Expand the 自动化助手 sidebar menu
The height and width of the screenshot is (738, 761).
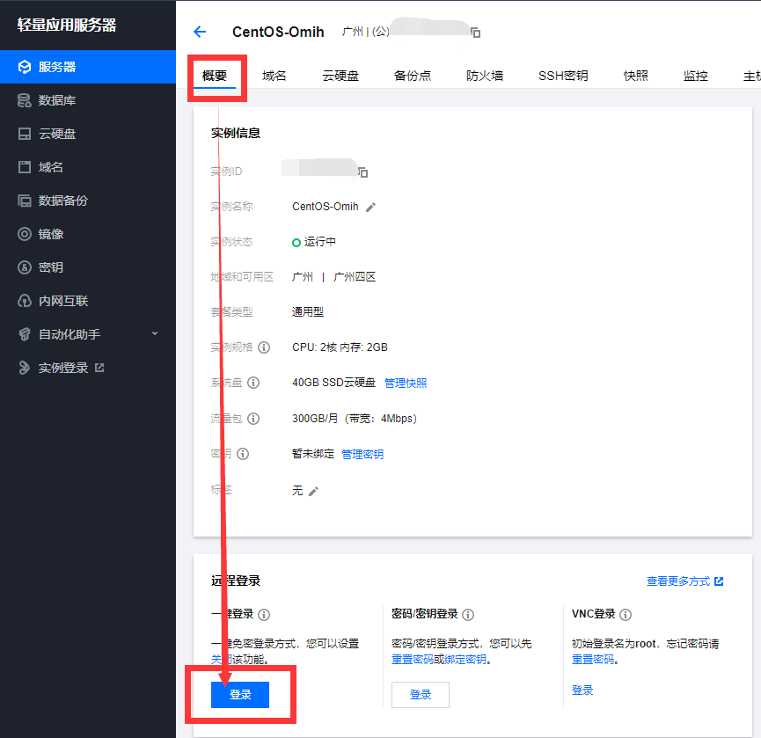point(155,334)
